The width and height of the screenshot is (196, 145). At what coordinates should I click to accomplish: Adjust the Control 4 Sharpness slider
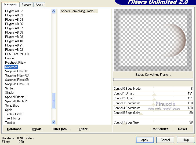tap(153, 108)
